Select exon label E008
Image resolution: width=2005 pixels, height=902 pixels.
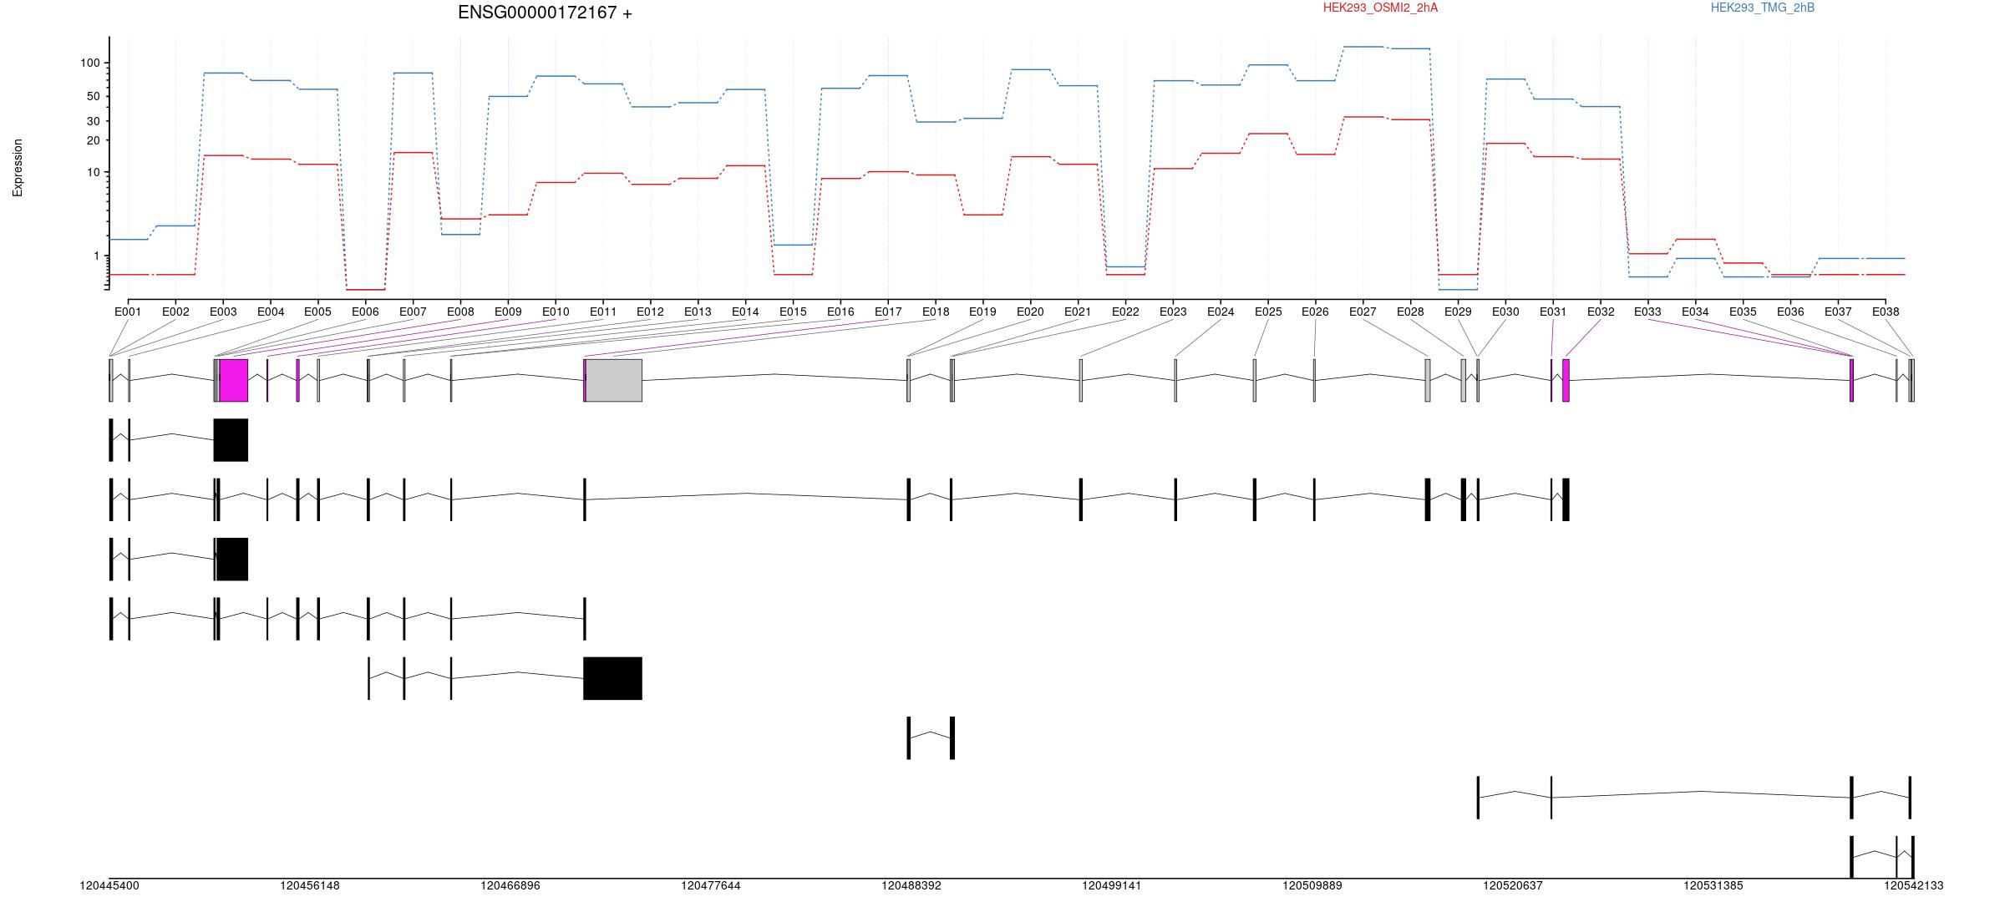(460, 312)
